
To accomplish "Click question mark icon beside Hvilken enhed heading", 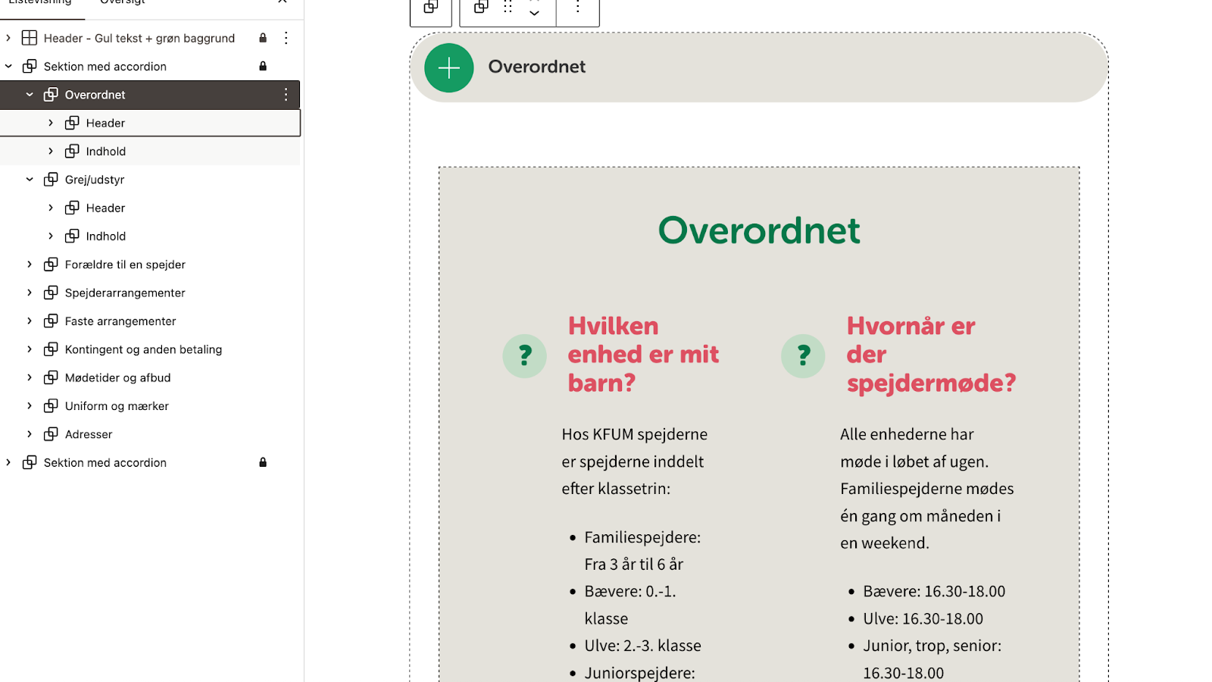I will [524, 355].
